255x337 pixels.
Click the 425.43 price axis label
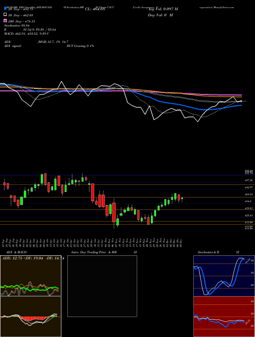(x=248, y=215)
